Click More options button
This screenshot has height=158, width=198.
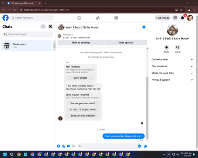[x=126, y=43]
